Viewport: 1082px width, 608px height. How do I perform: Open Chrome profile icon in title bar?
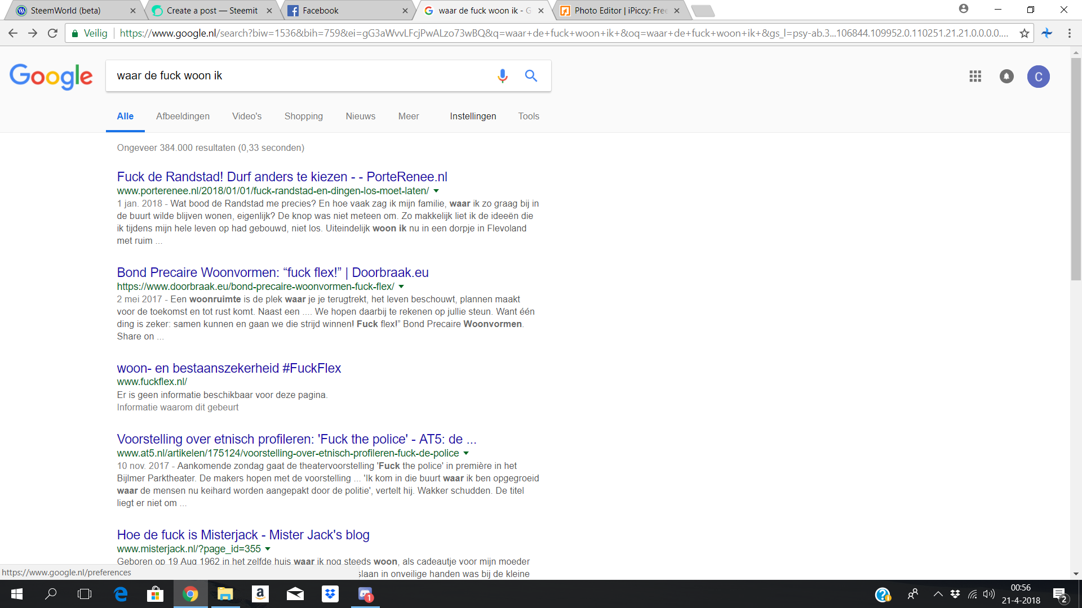(964, 9)
